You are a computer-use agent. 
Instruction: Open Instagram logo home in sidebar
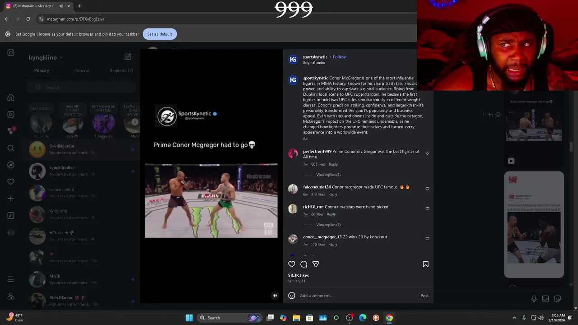(x=11, y=53)
